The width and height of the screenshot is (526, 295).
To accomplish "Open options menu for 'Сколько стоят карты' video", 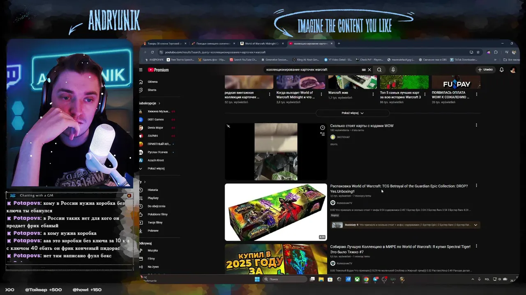I will (x=476, y=125).
